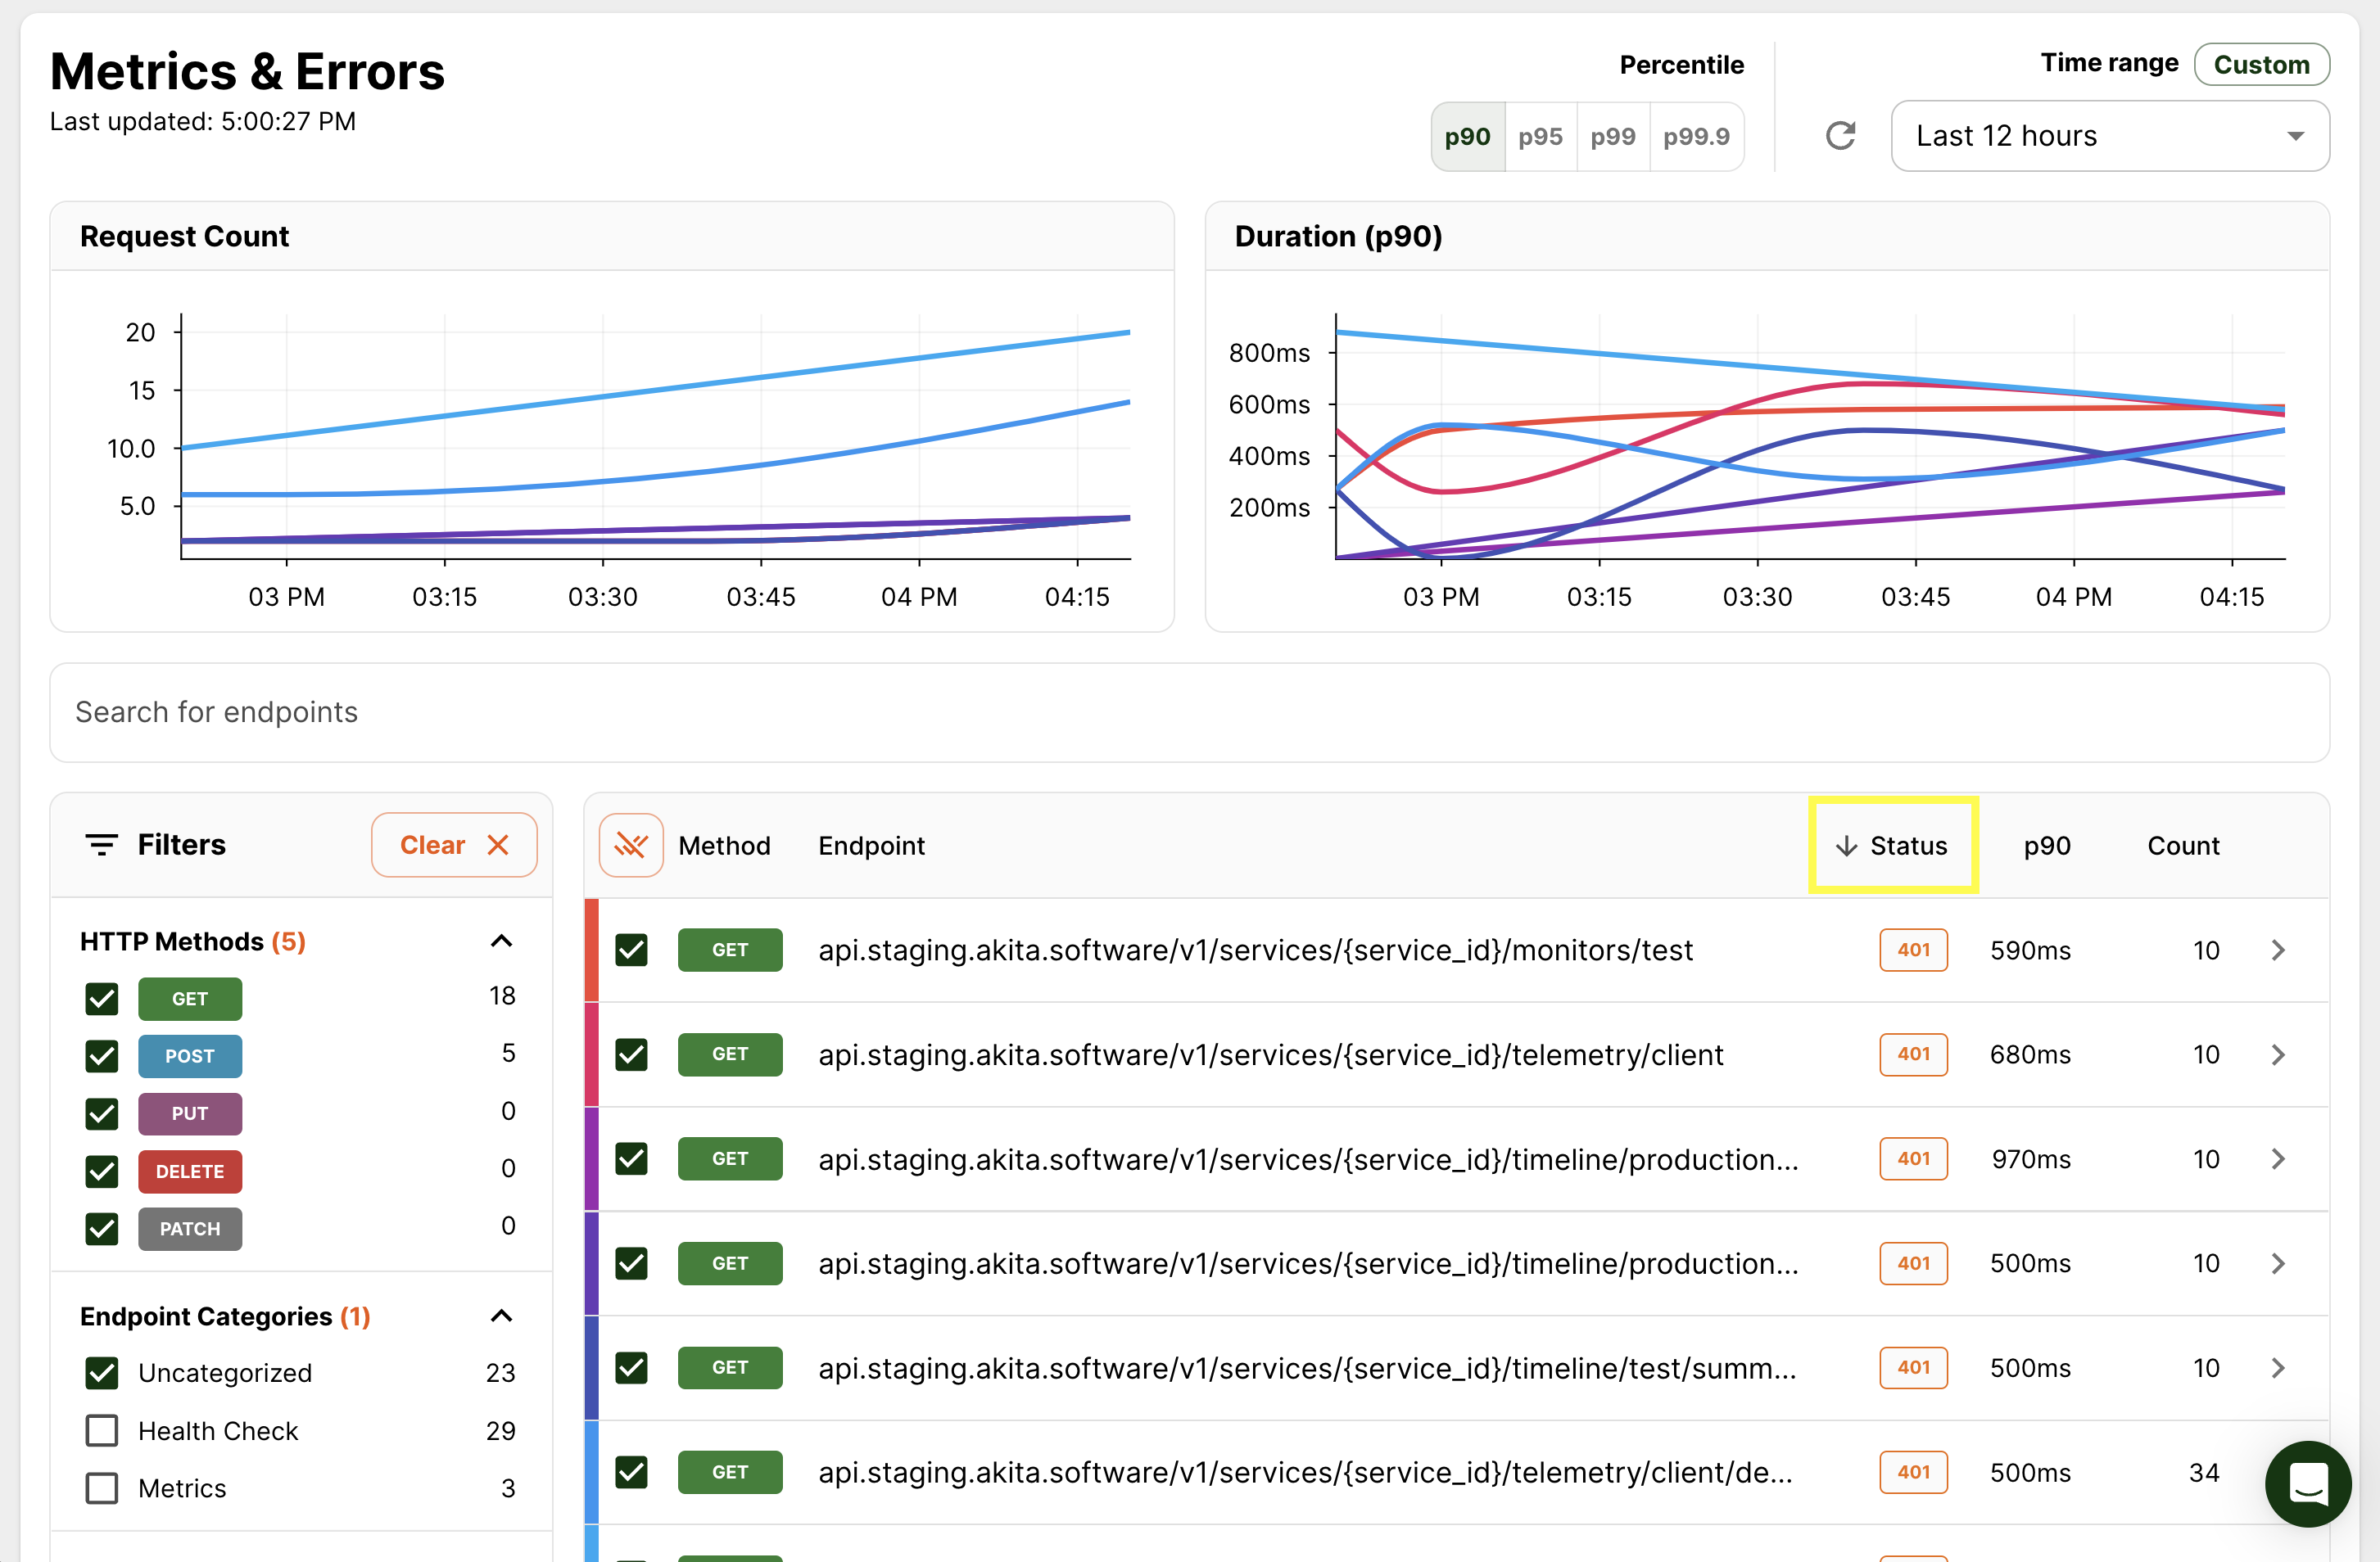This screenshot has height=1562, width=2380.
Task: Uncheck the POST method filter
Action: pos(102,1056)
